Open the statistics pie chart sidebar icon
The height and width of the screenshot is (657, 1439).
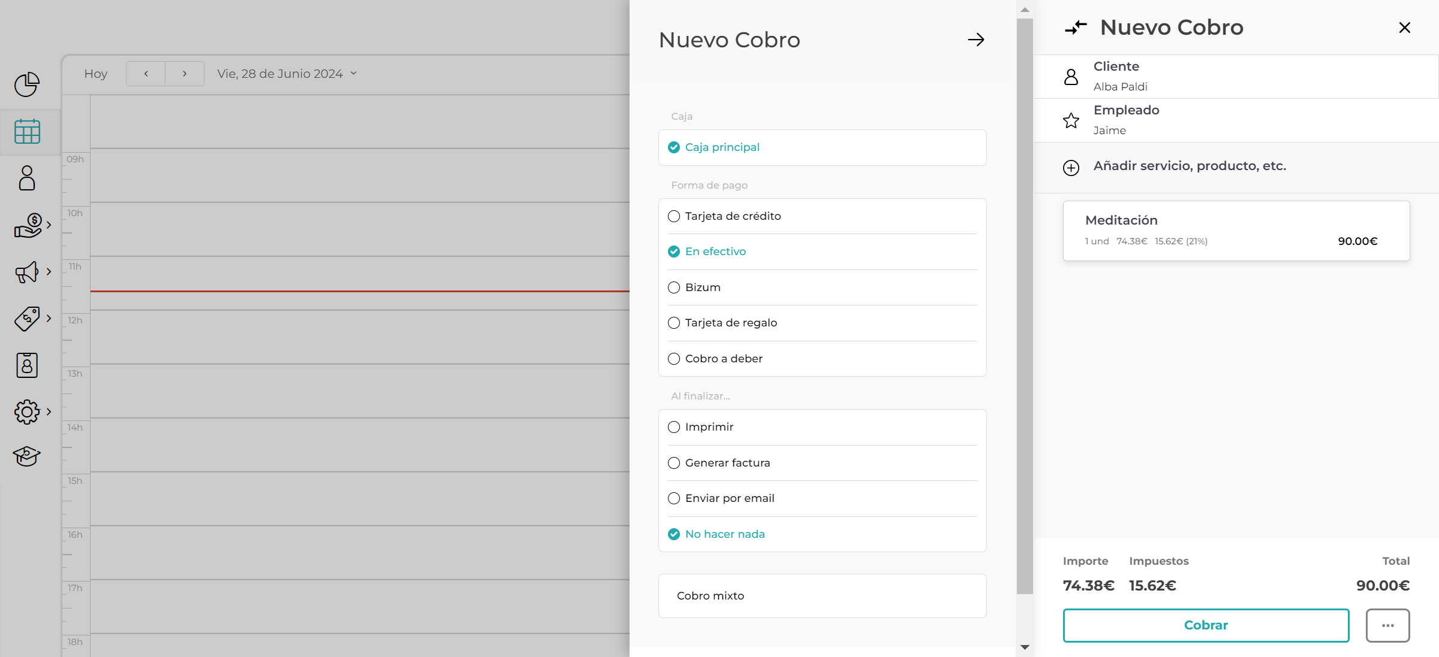[x=27, y=84]
